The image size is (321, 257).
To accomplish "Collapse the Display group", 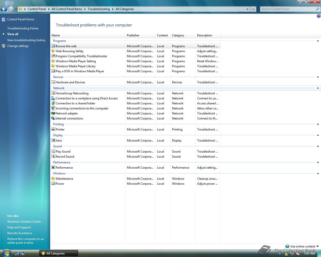I will point(318,135).
